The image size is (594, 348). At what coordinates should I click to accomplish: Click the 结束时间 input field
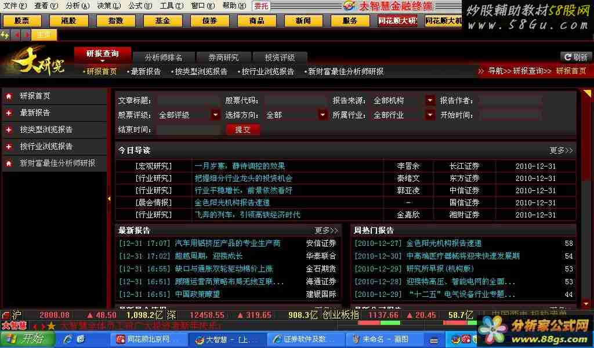[189, 129]
